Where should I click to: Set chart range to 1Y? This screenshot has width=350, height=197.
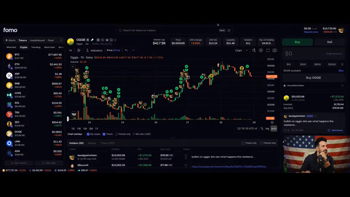click(x=97, y=129)
